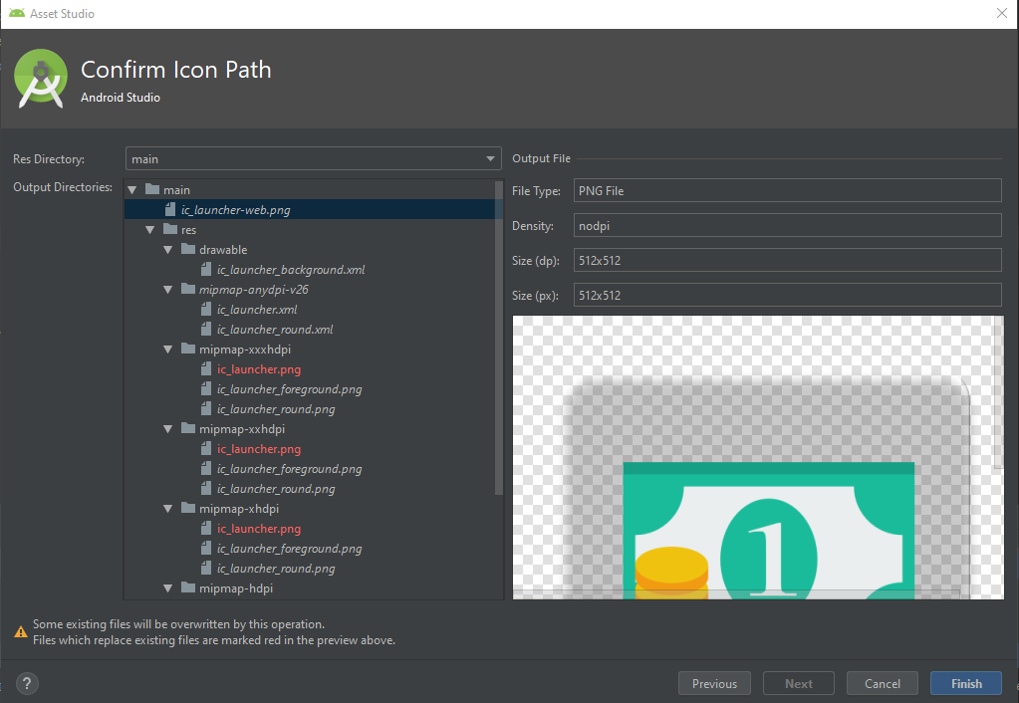Open the Res Directory dropdown
The image size is (1019, 703).
[x=490, y=159]
